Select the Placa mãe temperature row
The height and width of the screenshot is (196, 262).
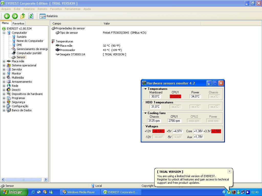(88, 46)
